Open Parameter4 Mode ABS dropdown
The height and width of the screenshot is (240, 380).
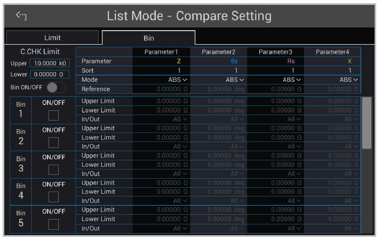[x=346, y=80]
